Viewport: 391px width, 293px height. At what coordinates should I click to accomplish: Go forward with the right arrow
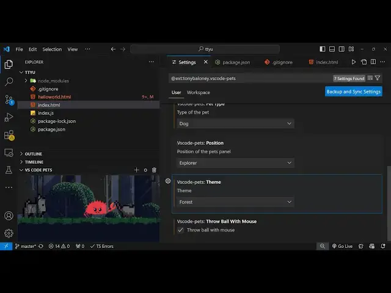(123, 49)
